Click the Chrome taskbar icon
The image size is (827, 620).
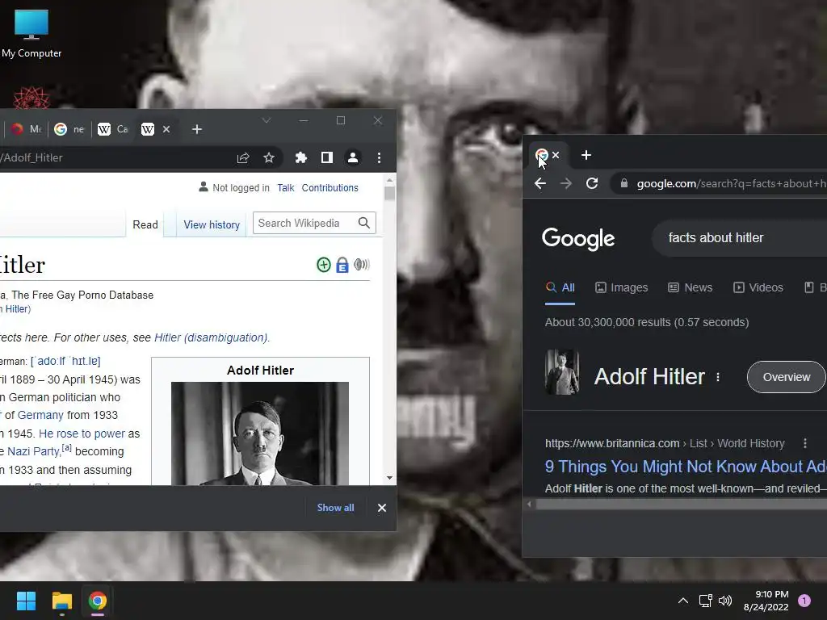tap(97, 601)
